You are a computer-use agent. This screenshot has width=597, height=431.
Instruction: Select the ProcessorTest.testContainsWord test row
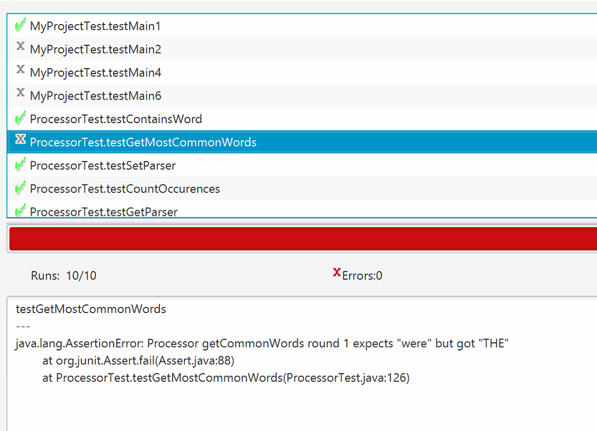pos(302,119)
